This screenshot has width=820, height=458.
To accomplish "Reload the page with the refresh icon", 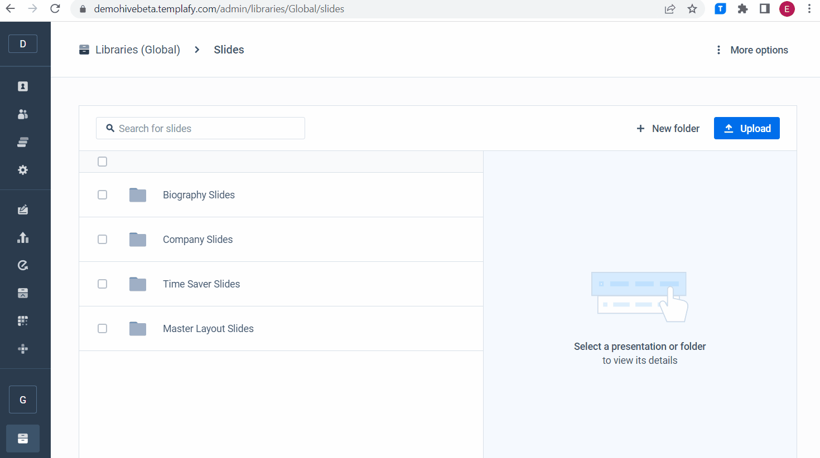I will click(55, 9).
